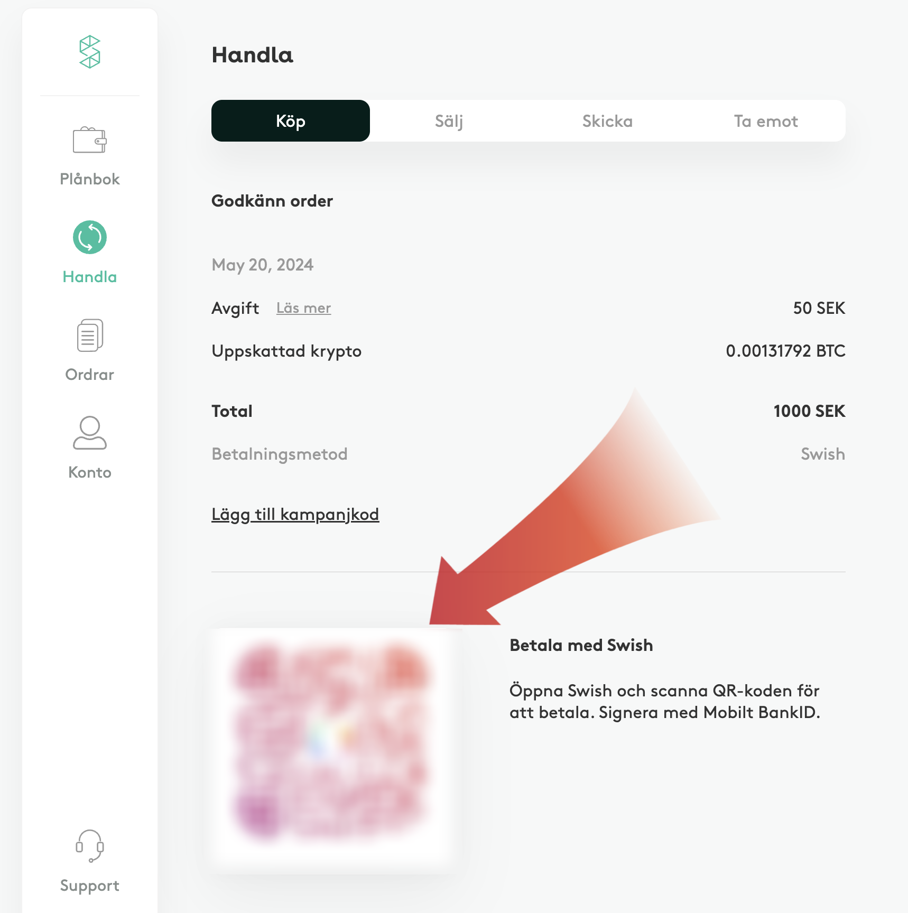This screenshot has width=908, height=913.
Task: Click the 1000 SEK total amount
Action: pos(809,411)
